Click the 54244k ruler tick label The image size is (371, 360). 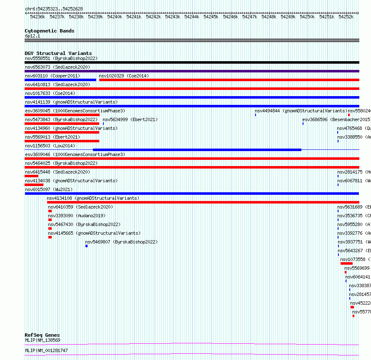click(192, 17)
